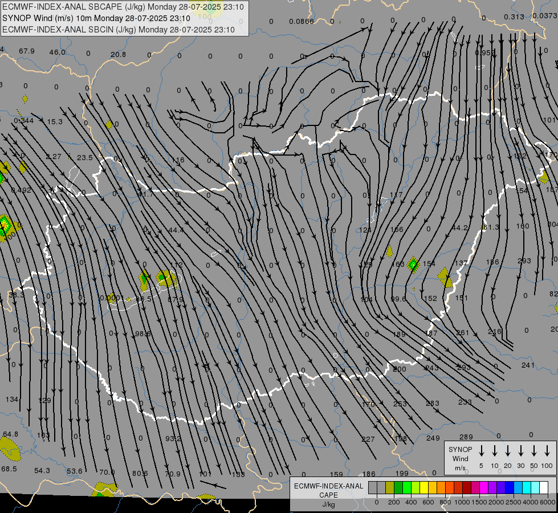Click the map value 152
The image size is (558, 513).
pos(430,298)
